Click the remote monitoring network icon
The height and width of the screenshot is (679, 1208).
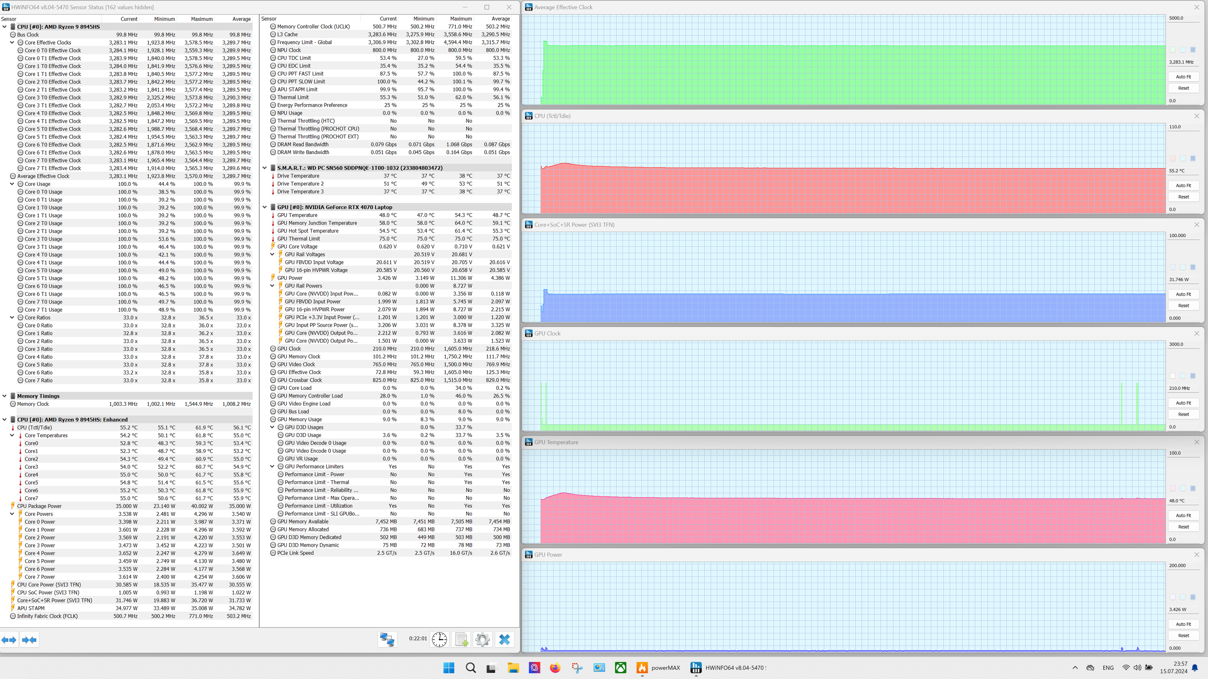(387, 639)
